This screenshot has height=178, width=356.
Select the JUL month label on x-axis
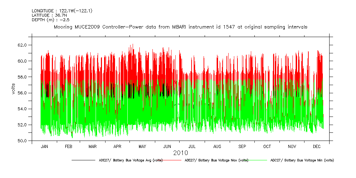(192, 146)
